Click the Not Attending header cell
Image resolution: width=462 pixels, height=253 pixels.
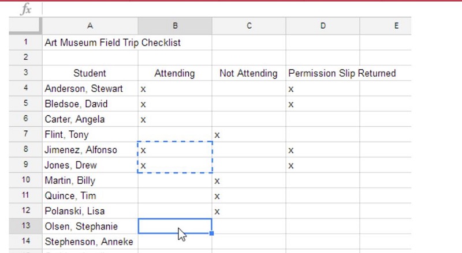pos(248,73)
